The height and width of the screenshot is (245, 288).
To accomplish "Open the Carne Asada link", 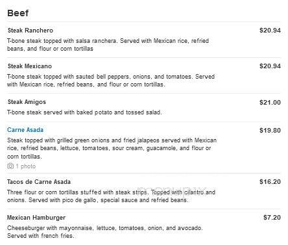I will pos(25,130).
